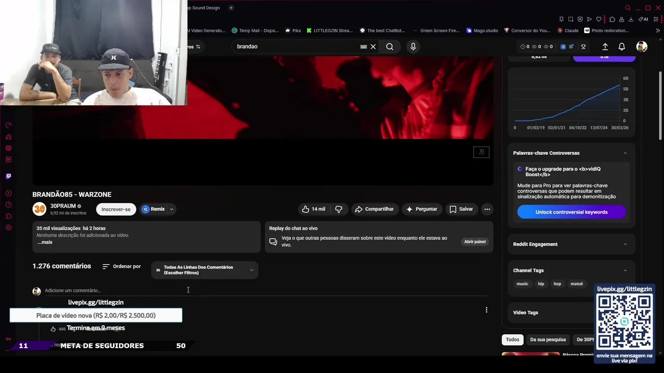Click the browser pin icon in toolbar
The width and height of the screenshot is (664, 373).
(x=561, y=19)
